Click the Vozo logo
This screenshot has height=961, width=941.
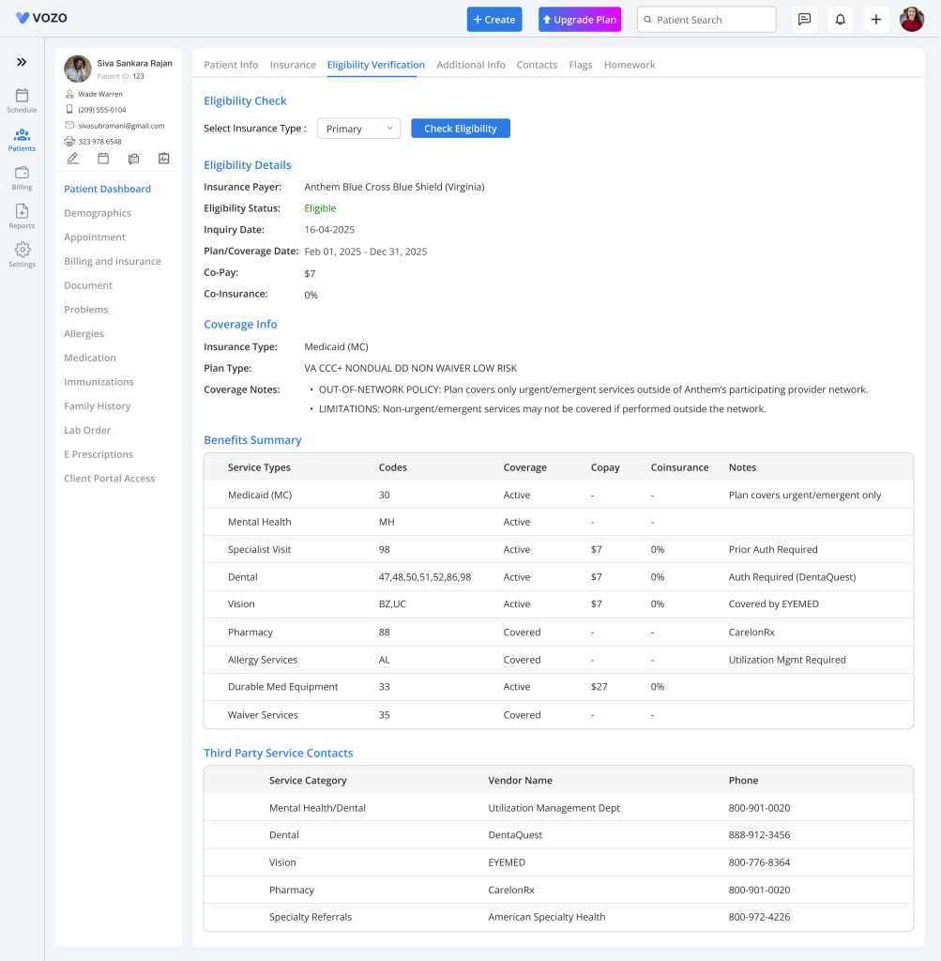point(41,18)
